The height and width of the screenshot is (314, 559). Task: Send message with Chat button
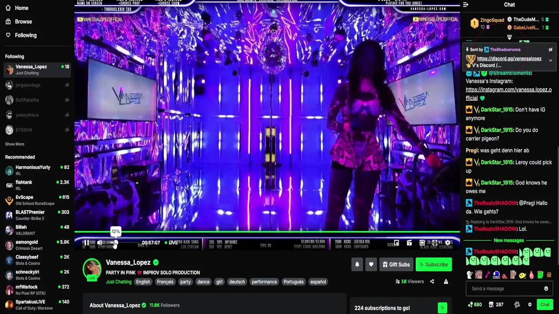(545, 304)
